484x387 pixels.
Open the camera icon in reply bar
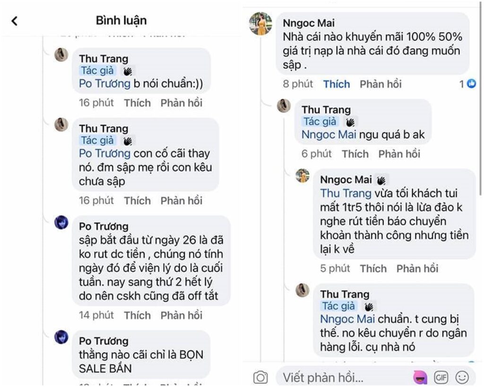tap(260, 377)
